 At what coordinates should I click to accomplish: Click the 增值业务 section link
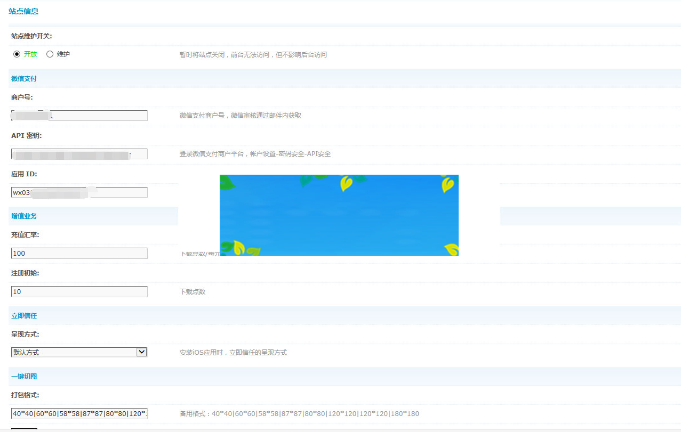click(x=23, y=216)
